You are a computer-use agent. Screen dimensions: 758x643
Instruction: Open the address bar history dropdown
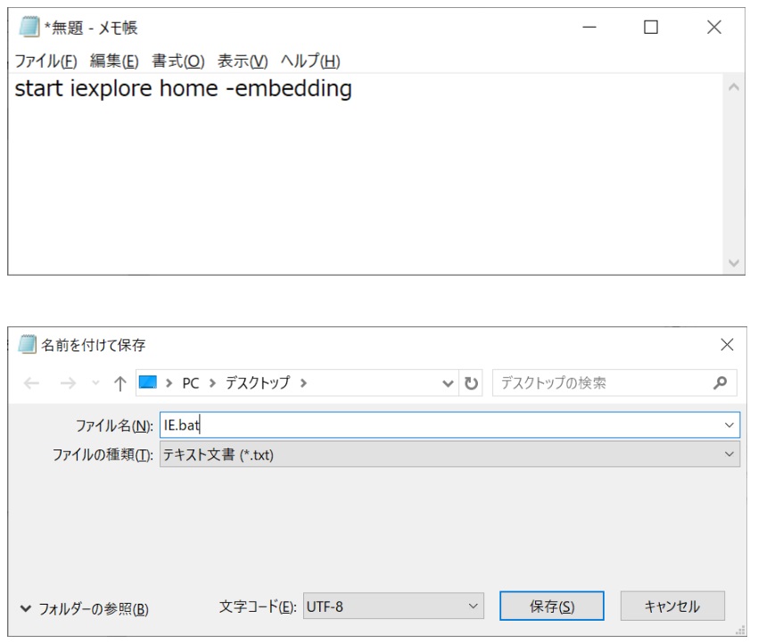(448, 383)
